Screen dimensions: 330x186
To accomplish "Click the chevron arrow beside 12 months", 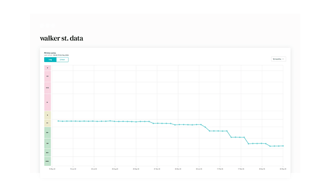I will (x=283, y=59).
